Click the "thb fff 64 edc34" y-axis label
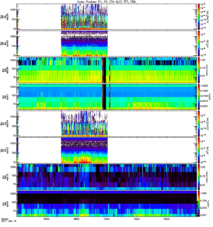 pyautogui.click(x=4, y=17)
